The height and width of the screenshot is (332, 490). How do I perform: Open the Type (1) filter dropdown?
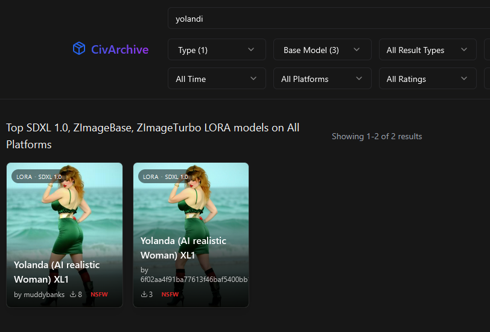click(217, 49)
